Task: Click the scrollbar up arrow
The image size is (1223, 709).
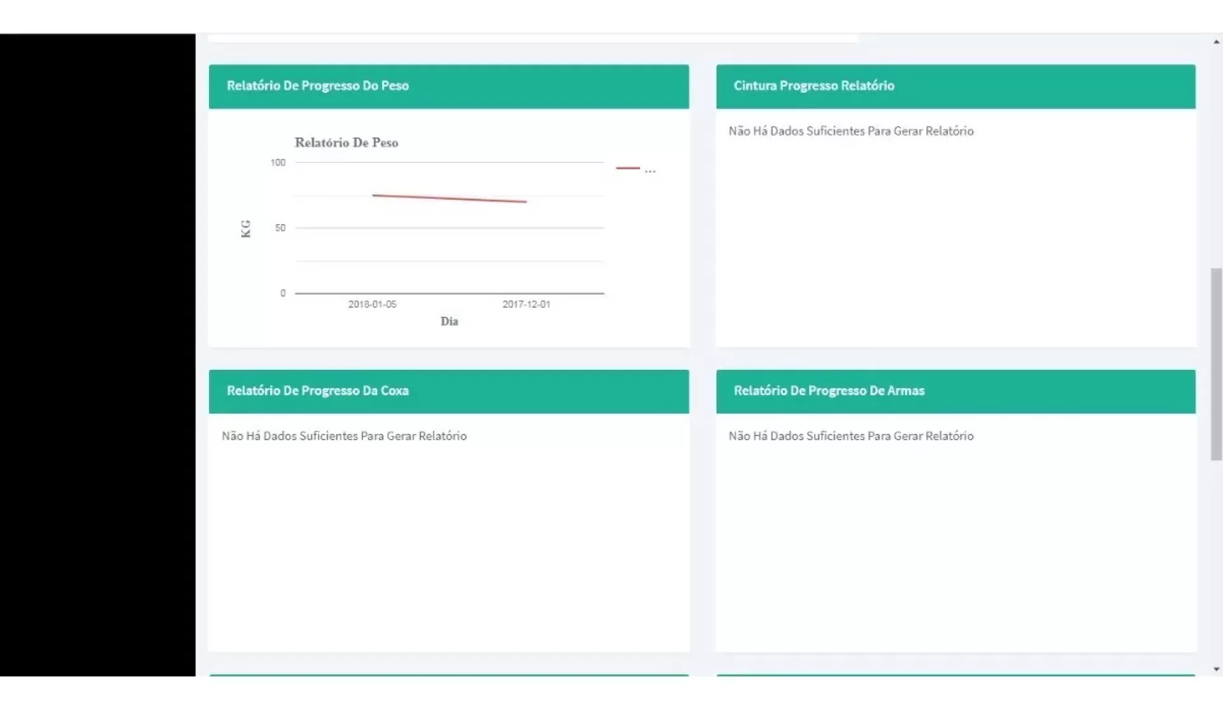Action: click(1216, 42)
